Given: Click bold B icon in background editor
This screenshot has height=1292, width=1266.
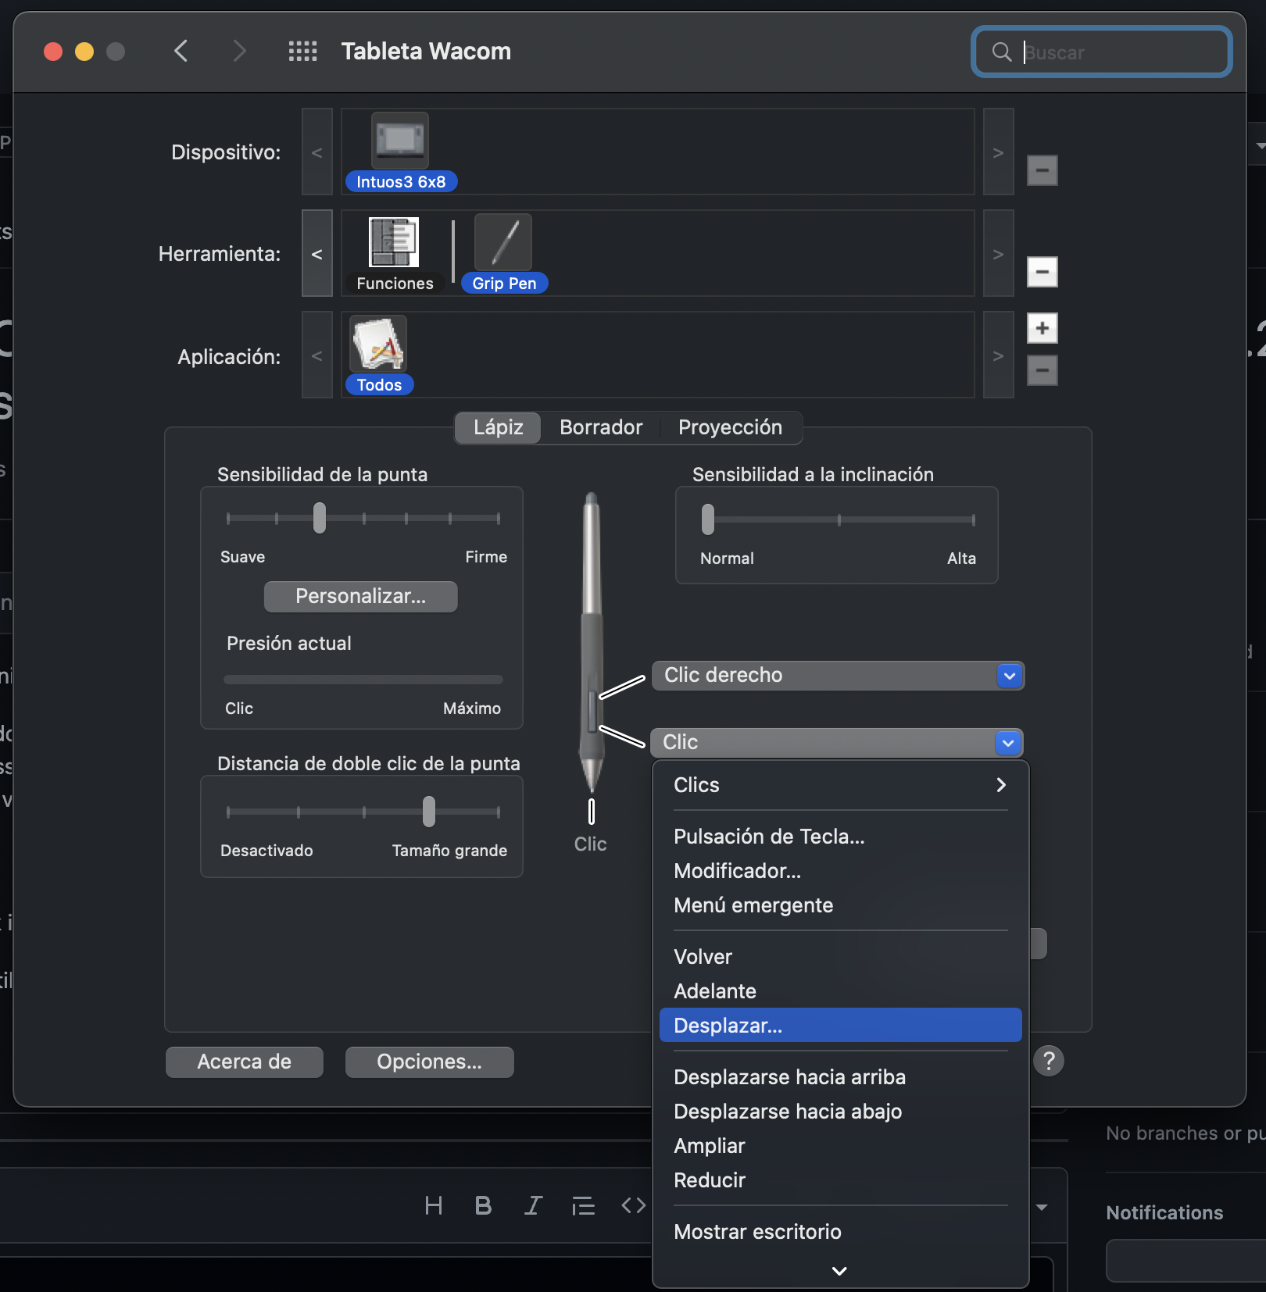Looking at the screenshot, I should 483,1206.
